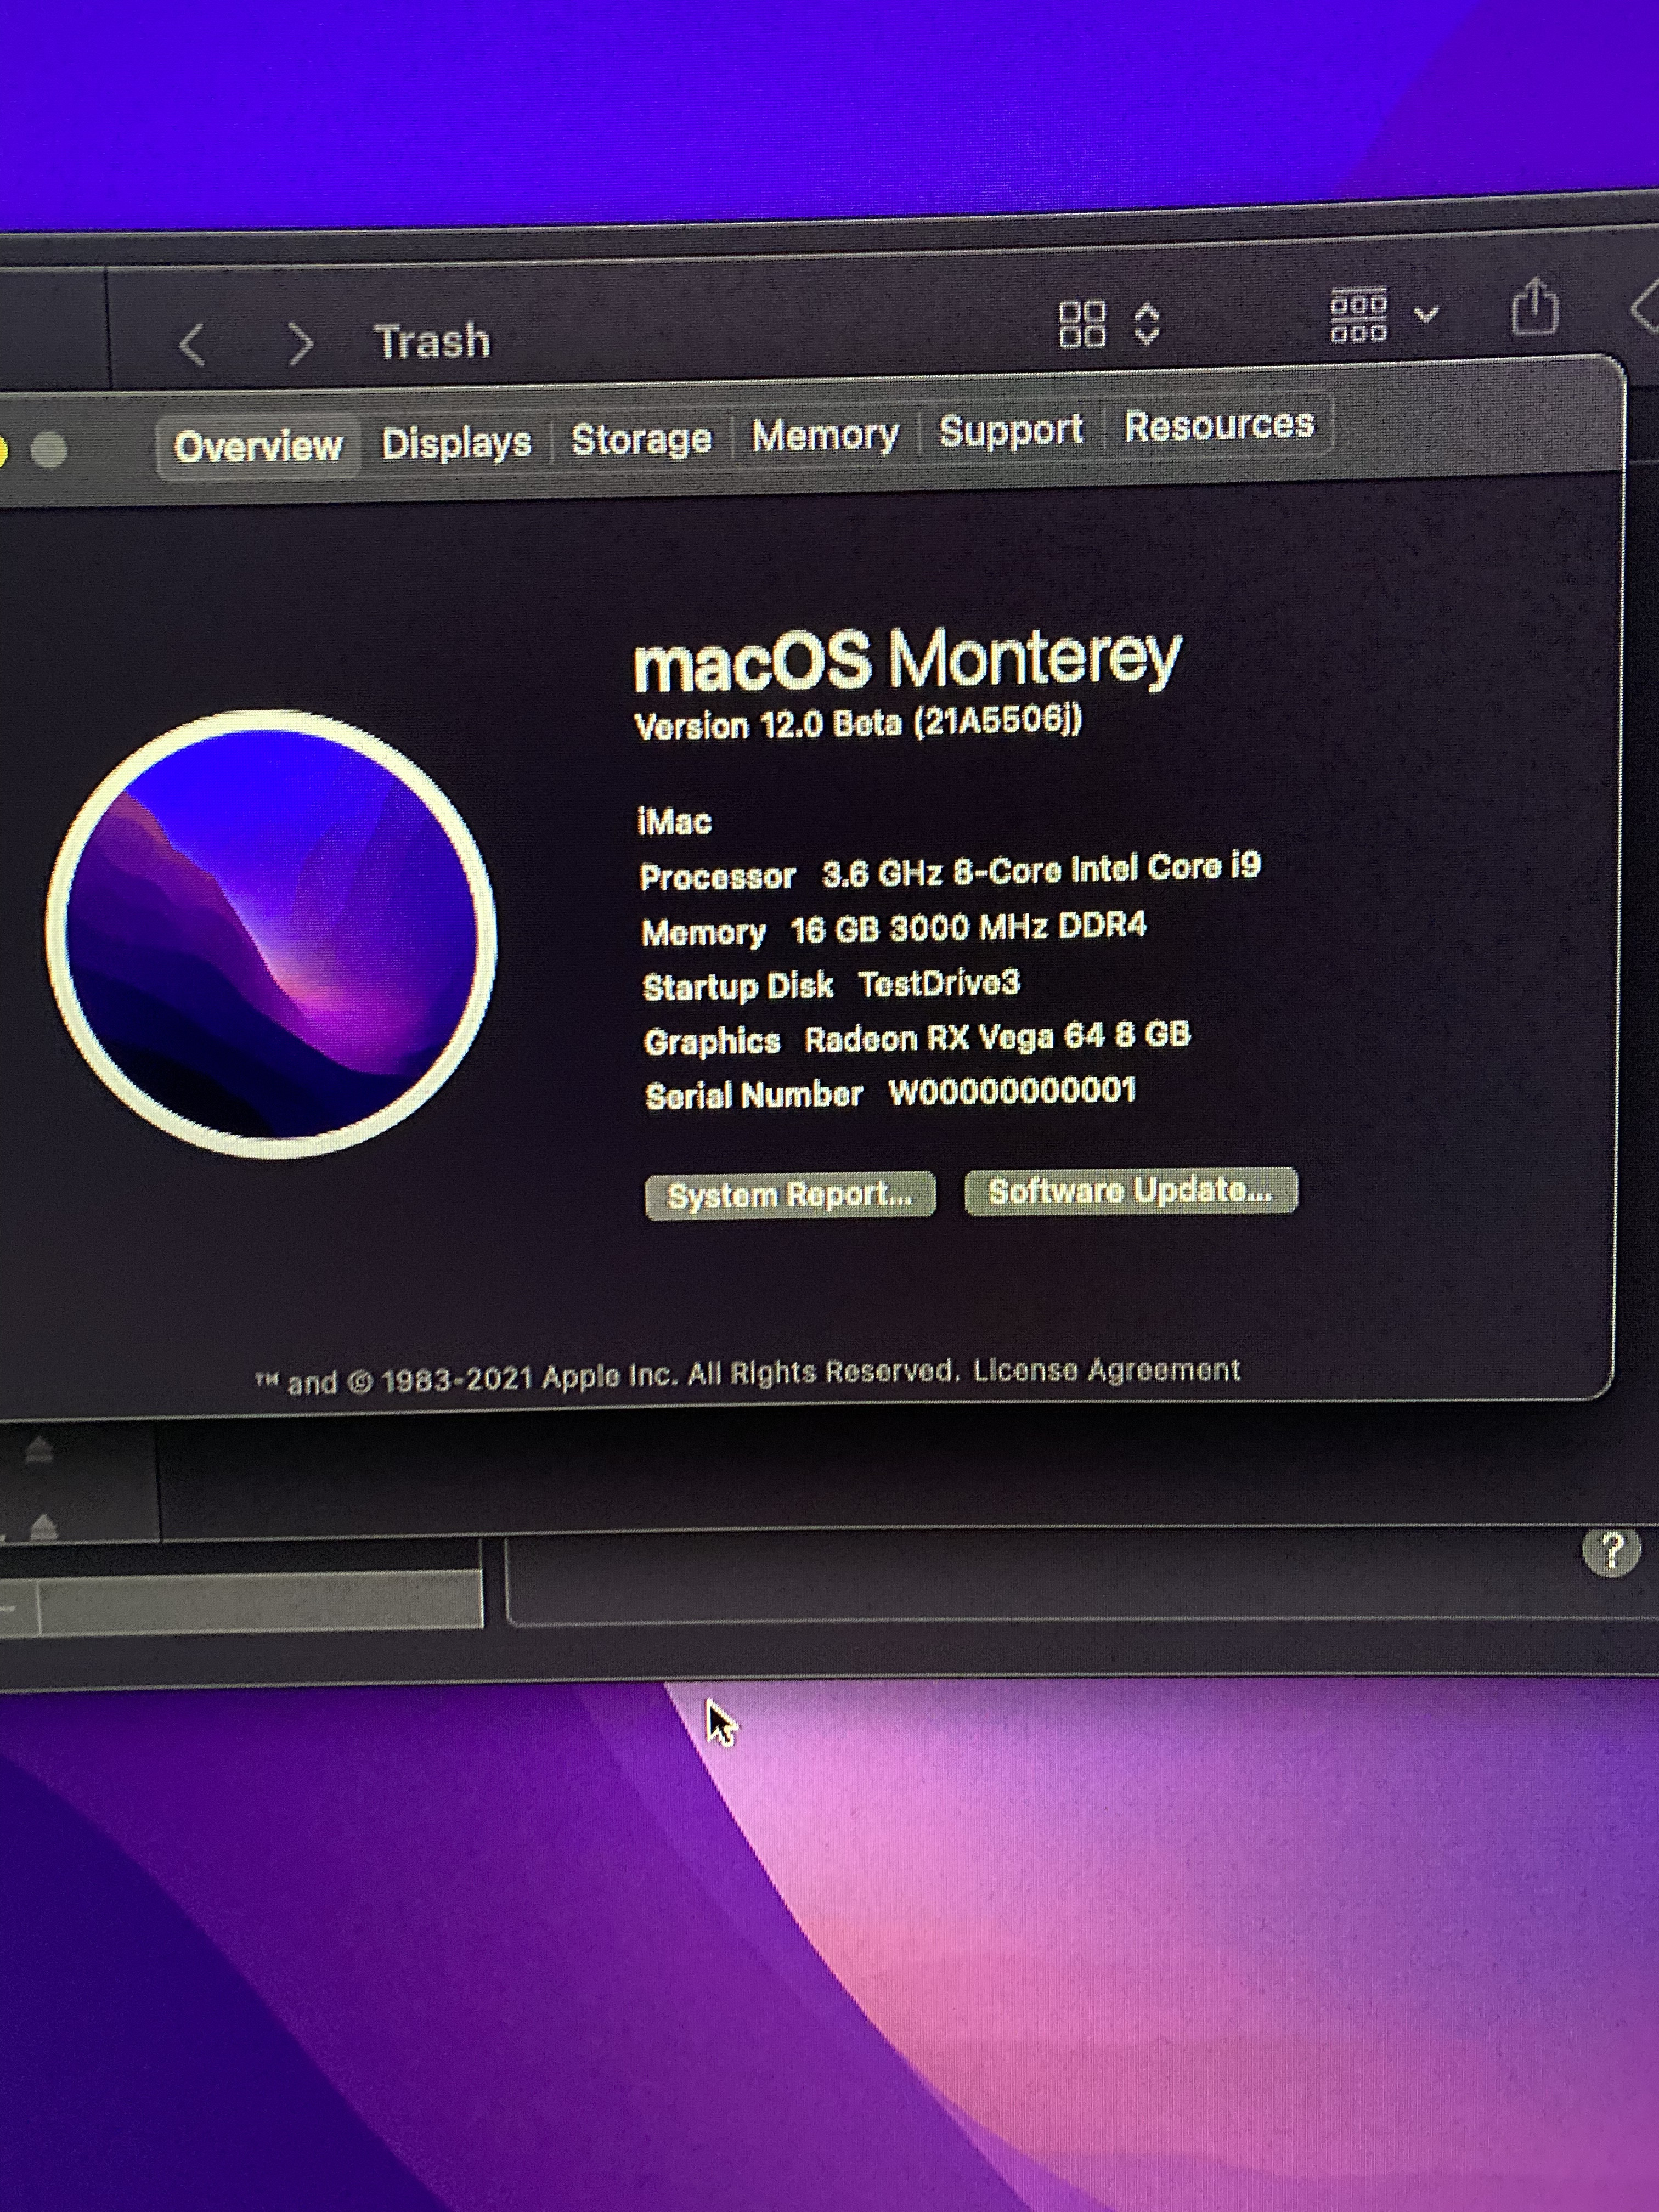Switch to the Storage tab
The width and height of the screenshot is (1659, 2212).
(x=641, y=439)
